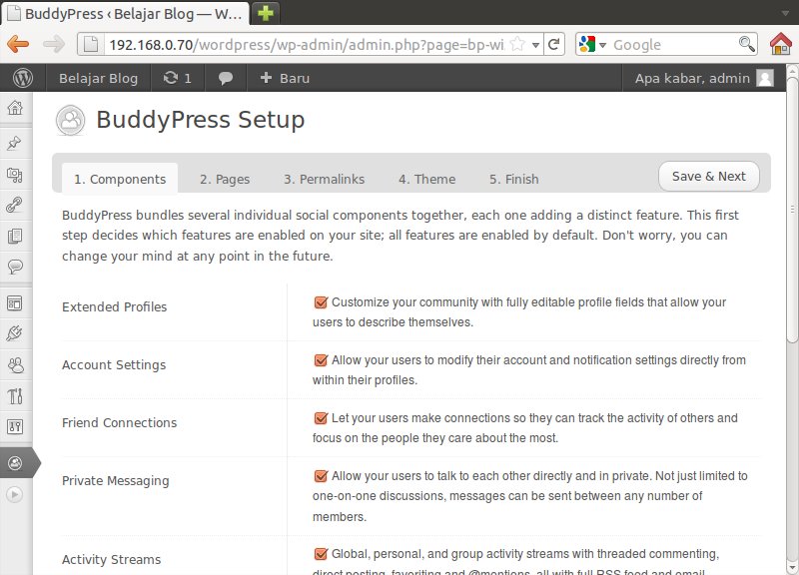Click the Activity Streams label

(x=111, y=560)
